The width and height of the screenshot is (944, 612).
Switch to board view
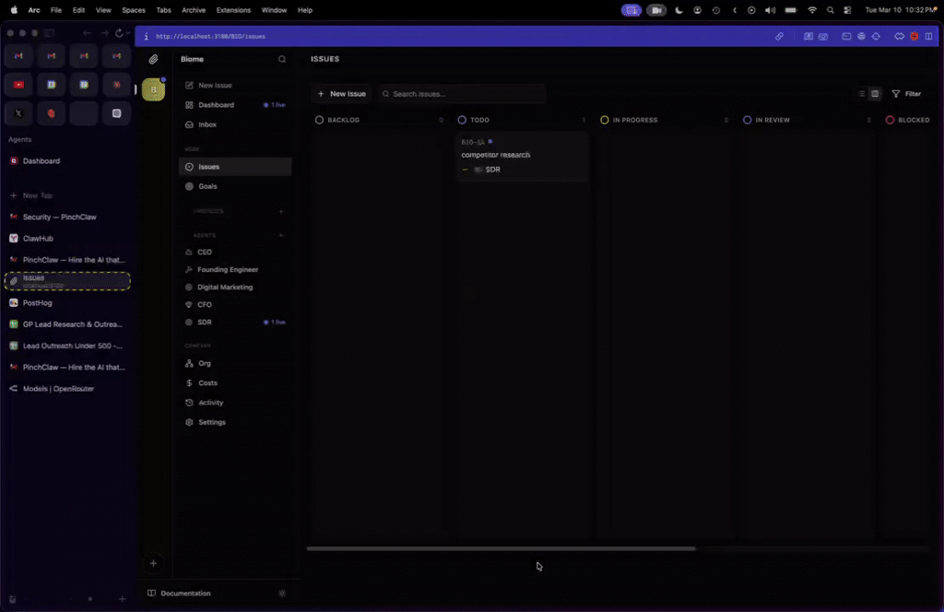875,94
